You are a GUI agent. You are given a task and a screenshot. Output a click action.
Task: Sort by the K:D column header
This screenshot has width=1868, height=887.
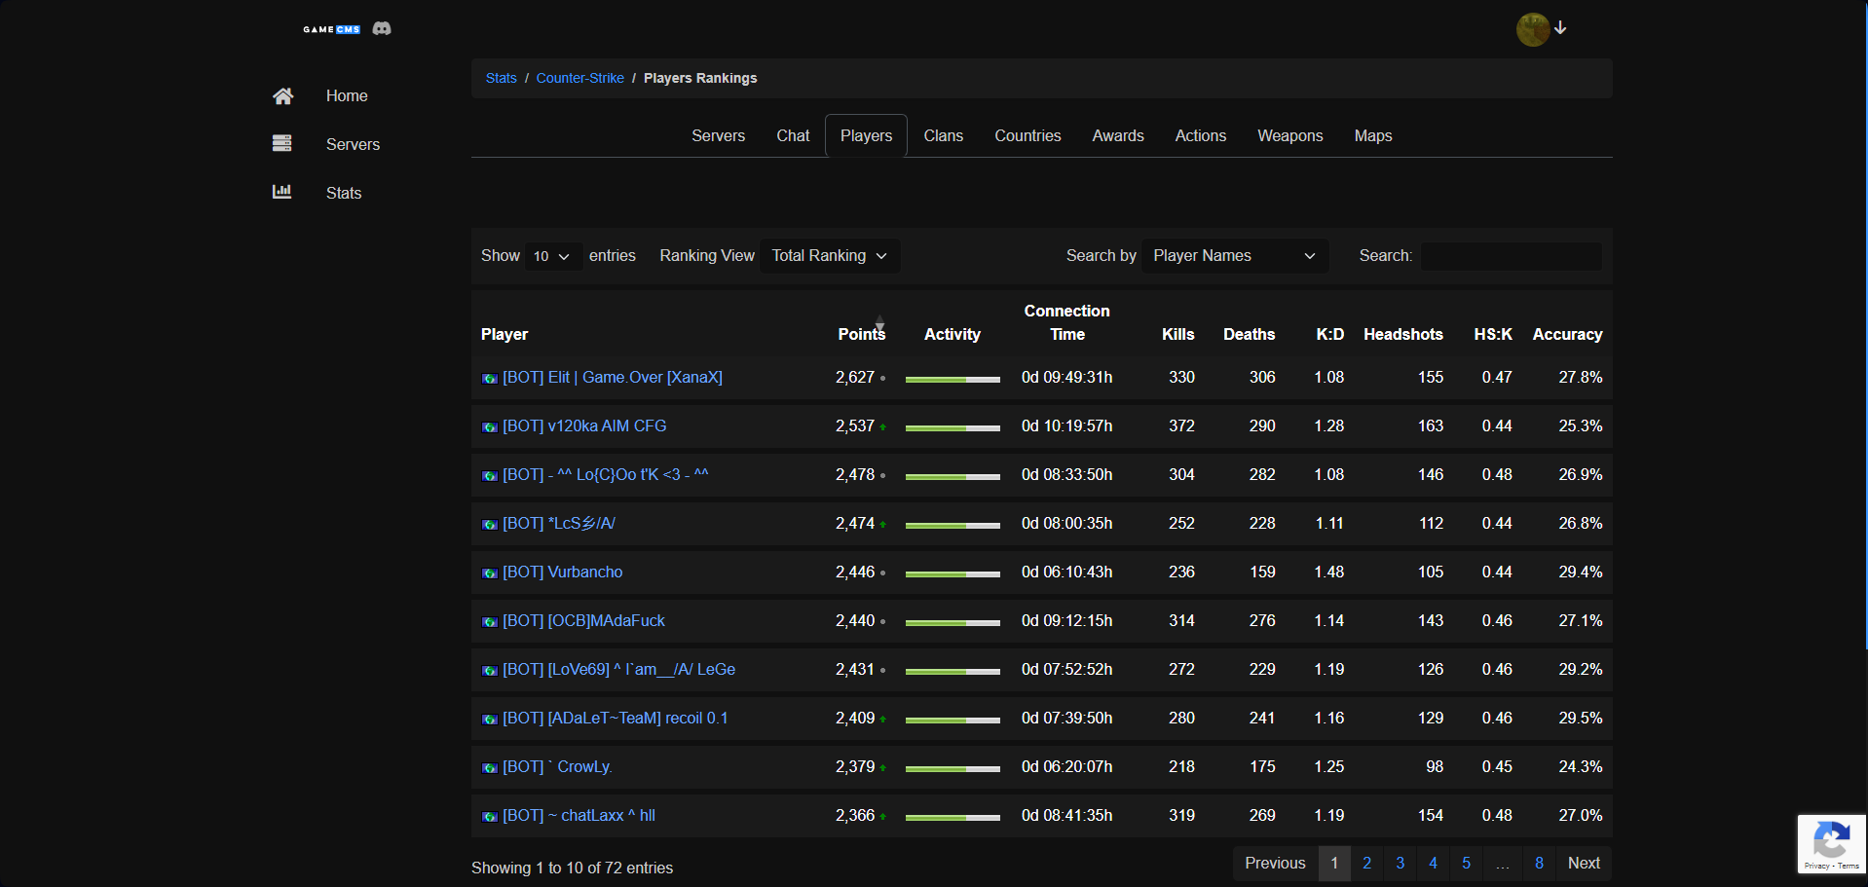click(x=1329, y=335)
